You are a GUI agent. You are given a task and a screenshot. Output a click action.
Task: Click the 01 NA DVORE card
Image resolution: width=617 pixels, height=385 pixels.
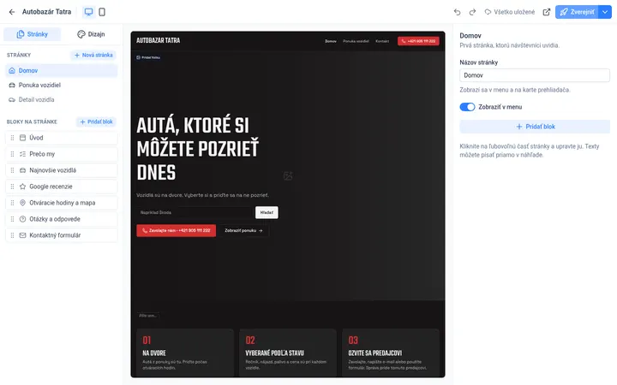tap(185, 352)
